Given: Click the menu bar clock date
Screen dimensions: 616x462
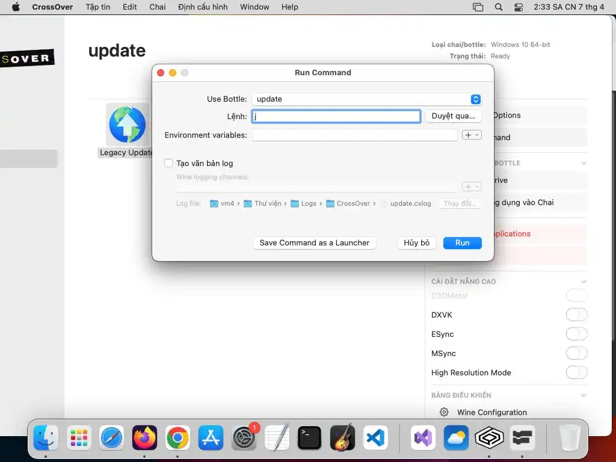Looking at the screenshot, I should point(569,7).
